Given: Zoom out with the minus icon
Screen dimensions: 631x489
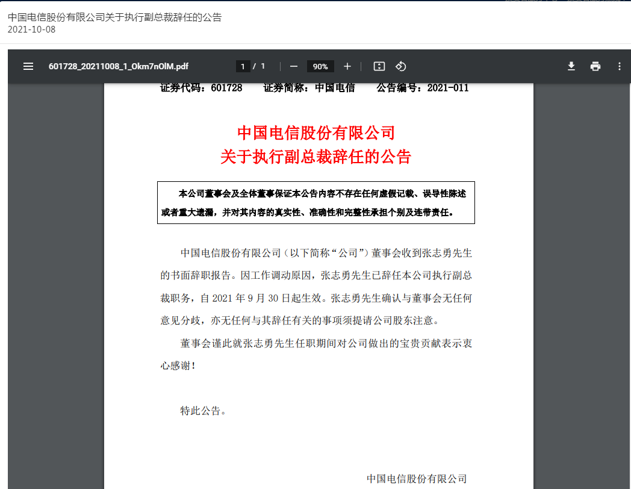Looking at the screenshot, I should pos(294,66).
